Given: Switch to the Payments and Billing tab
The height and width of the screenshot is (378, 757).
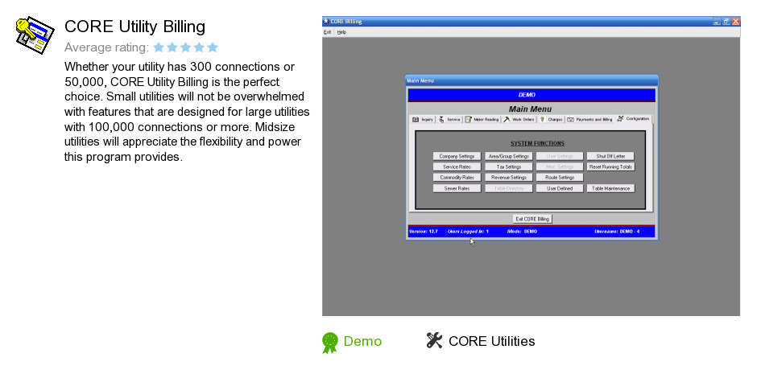Looking at the screenshot, I should [589, 119].
